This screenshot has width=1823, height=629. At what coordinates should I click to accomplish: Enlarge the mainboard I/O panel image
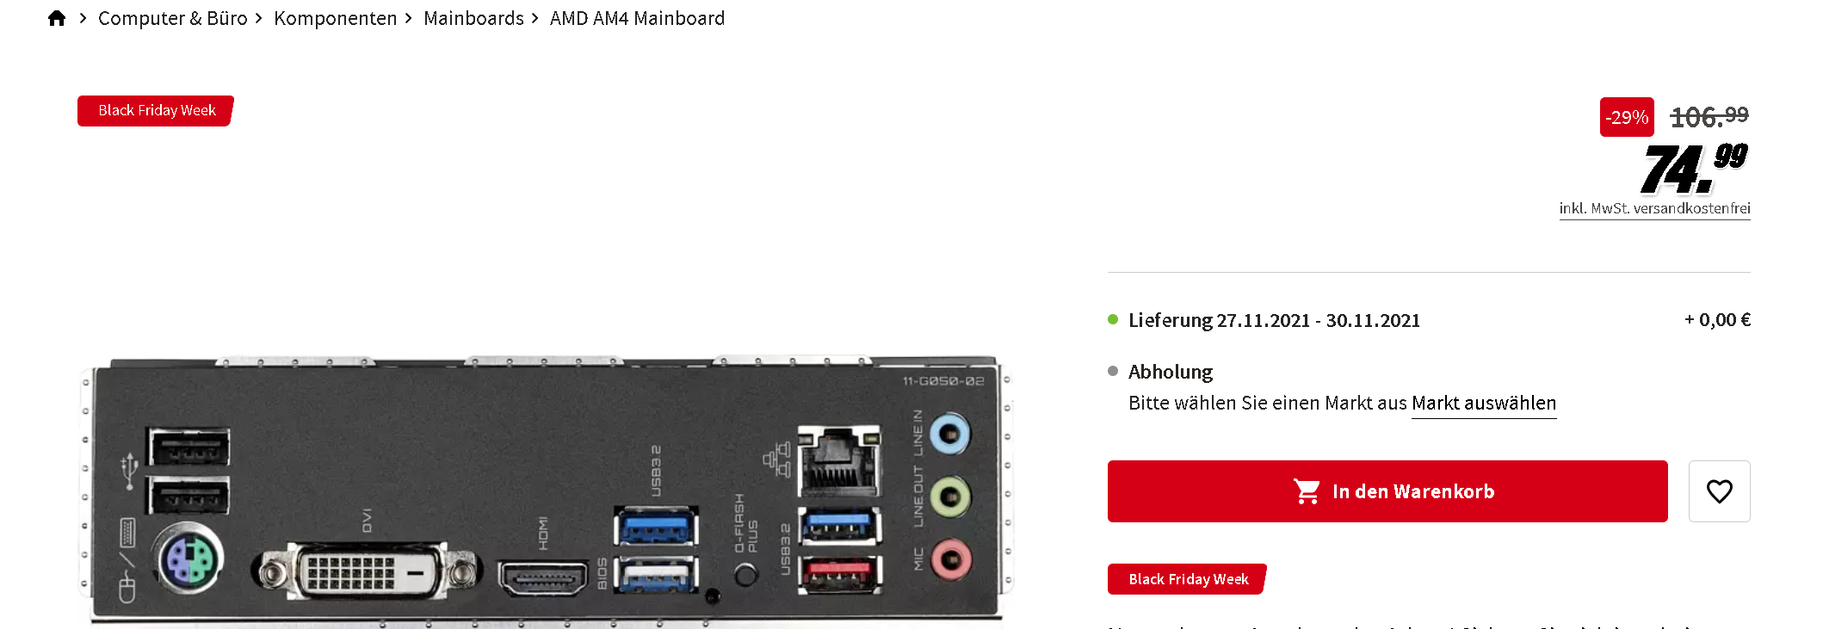click(x=547, y=490)
